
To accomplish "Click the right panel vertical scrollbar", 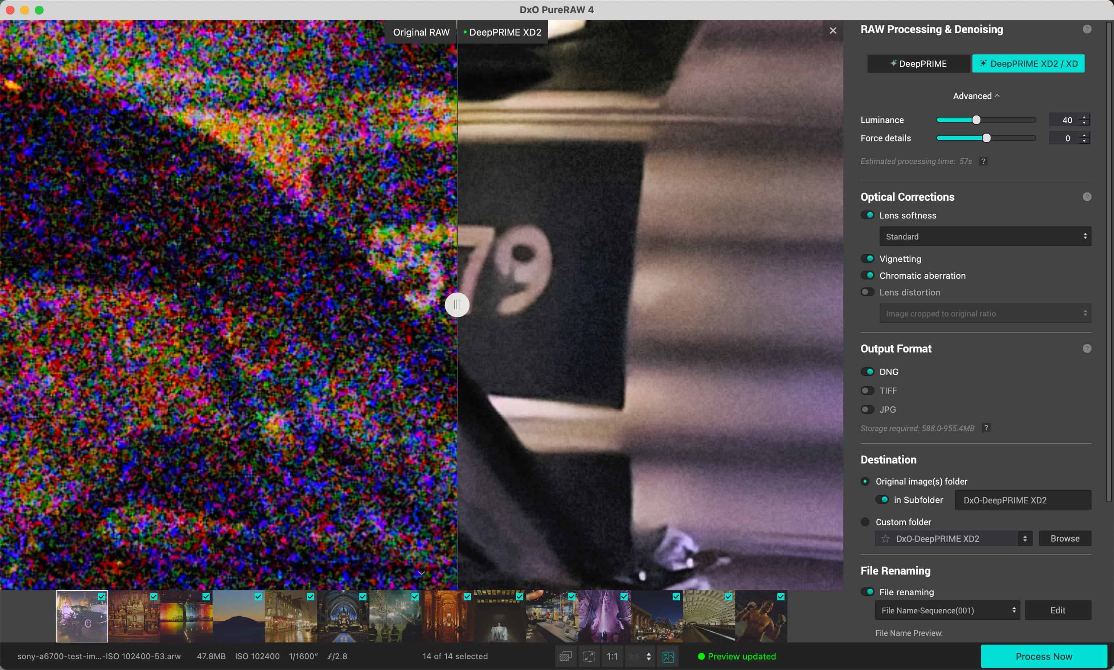I will point(1109,262).
